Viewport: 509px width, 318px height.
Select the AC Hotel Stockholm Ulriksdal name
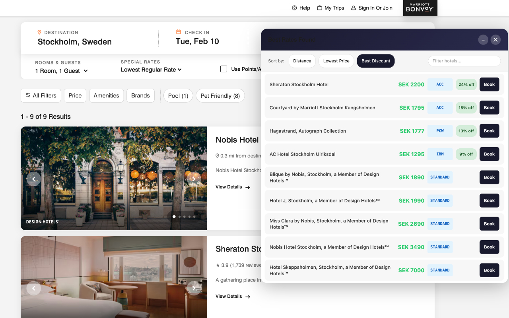coord(303,154)
